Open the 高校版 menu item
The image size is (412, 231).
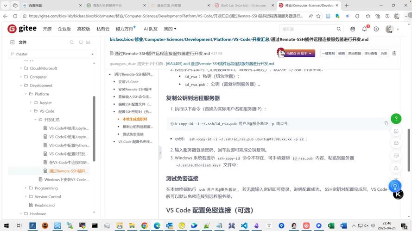pos(83,29)
